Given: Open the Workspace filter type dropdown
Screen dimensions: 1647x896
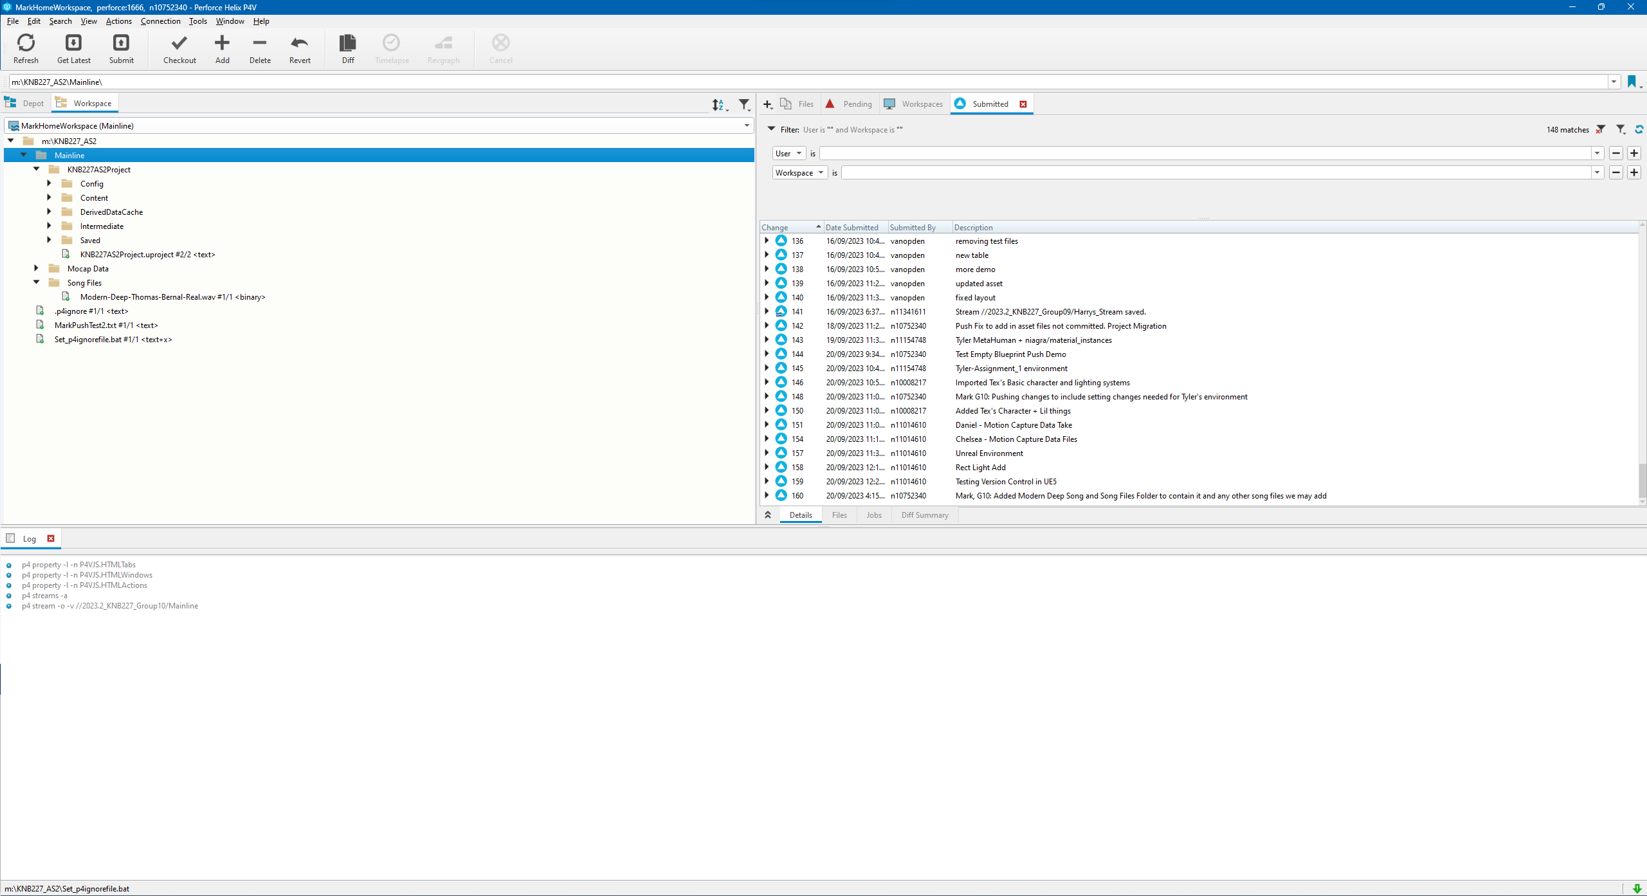Looking at the screenshot, I should 800,172.
